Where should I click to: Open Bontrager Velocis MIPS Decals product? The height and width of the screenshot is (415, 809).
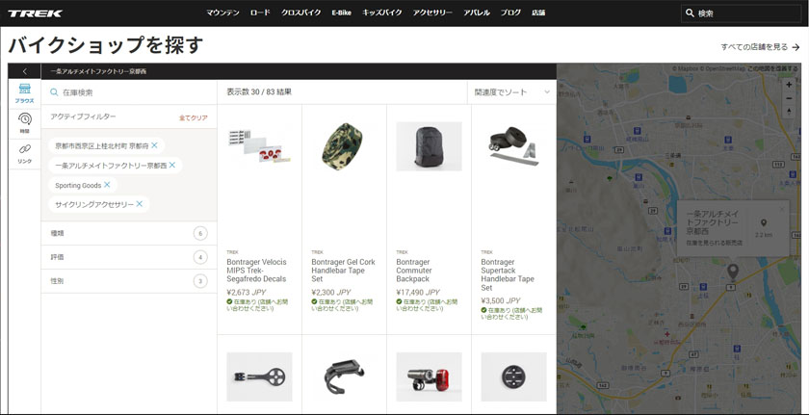256,271
